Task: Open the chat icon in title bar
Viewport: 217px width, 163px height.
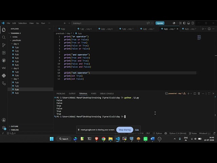Action: [x=148, y=23]
